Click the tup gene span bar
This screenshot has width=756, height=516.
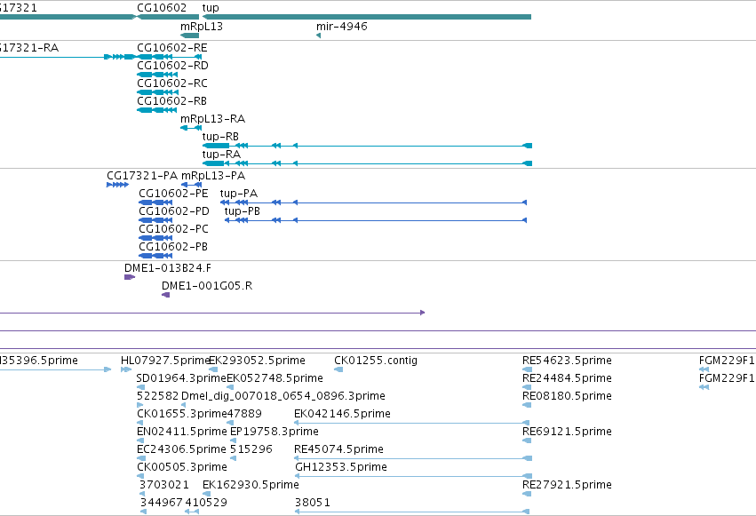click(366, 17)
